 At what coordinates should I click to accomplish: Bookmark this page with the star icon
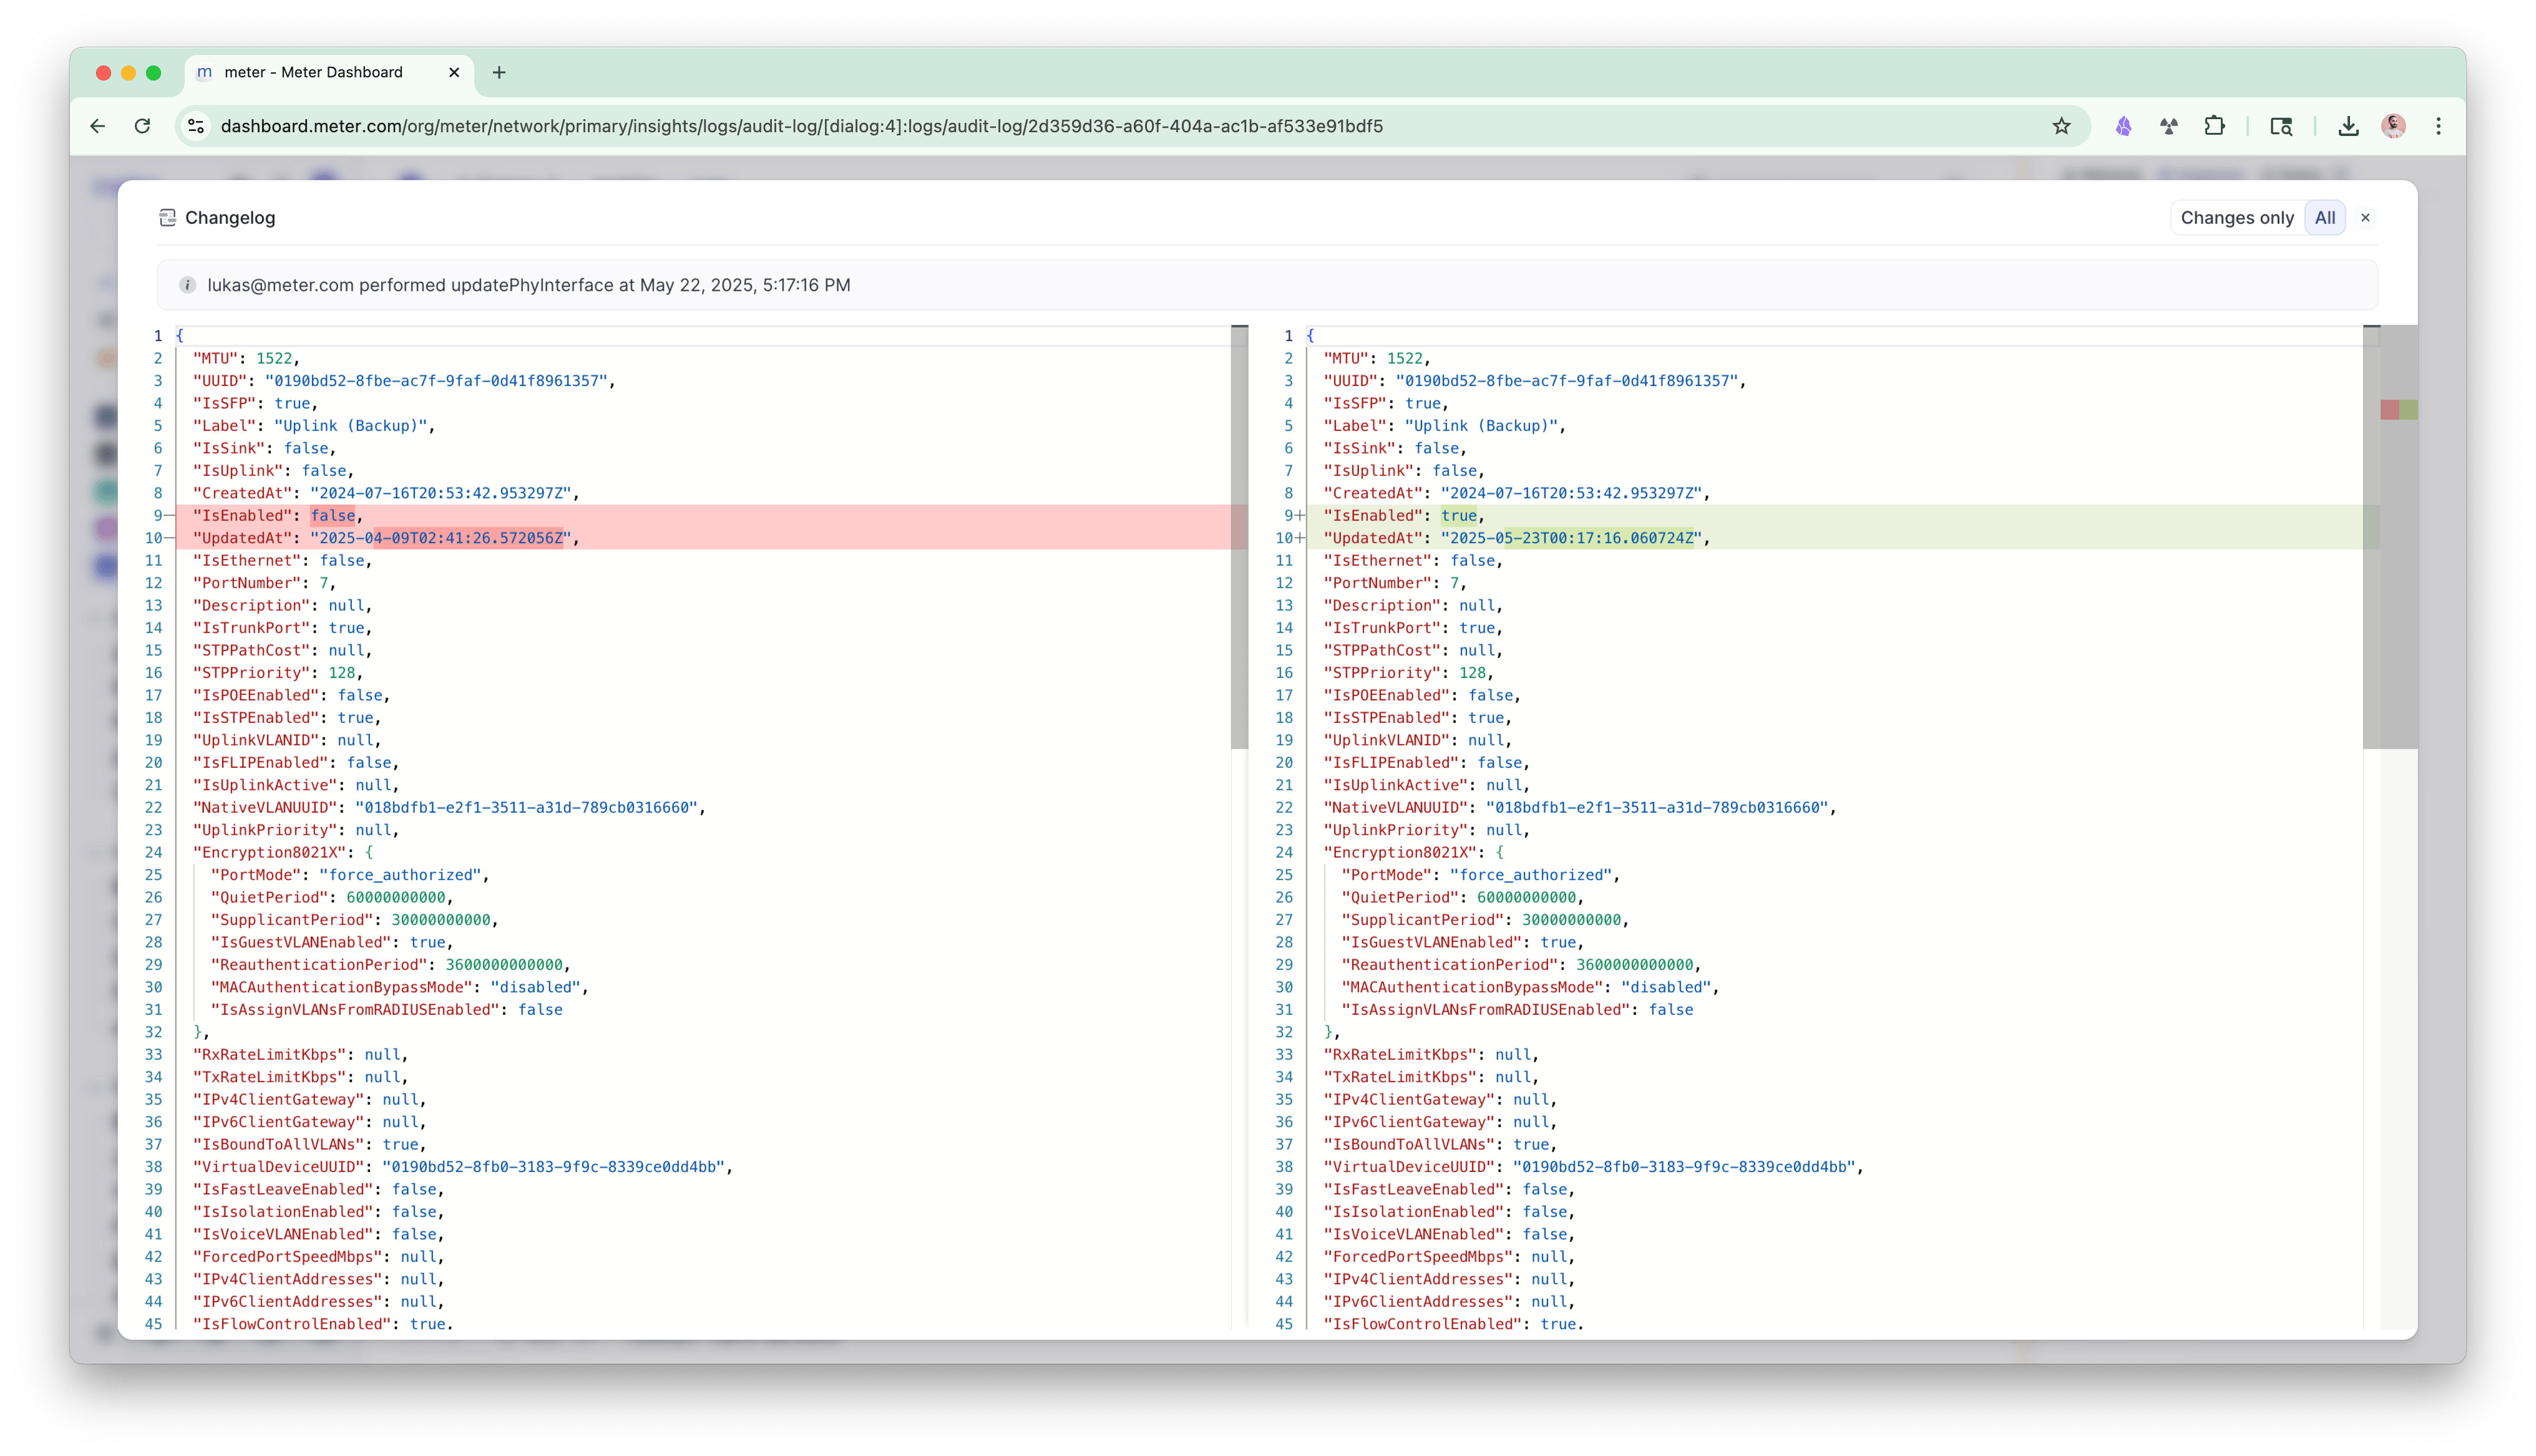[2061, 126]
